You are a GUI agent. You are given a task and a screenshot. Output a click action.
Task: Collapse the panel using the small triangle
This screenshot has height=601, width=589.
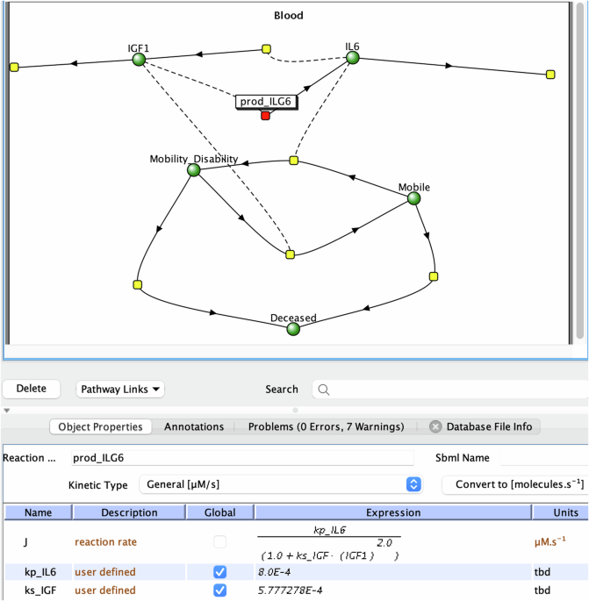coord(7,410)
